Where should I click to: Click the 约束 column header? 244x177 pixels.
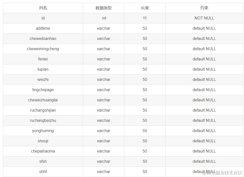coord(204,8)
